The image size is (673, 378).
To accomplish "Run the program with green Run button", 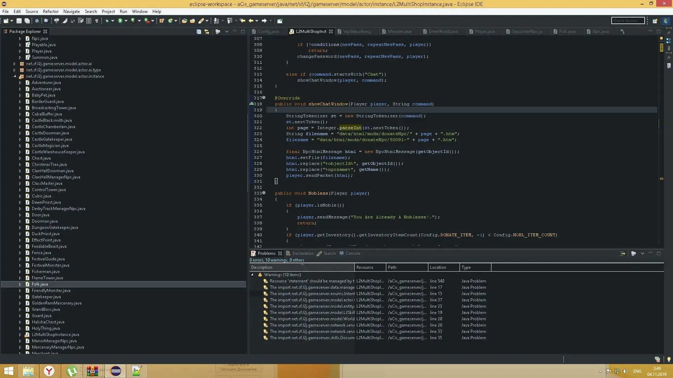I will [x=120, y=21].
